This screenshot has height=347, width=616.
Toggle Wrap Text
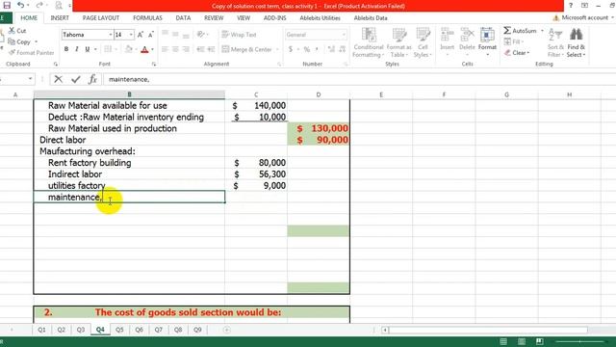tap(239, 35)
